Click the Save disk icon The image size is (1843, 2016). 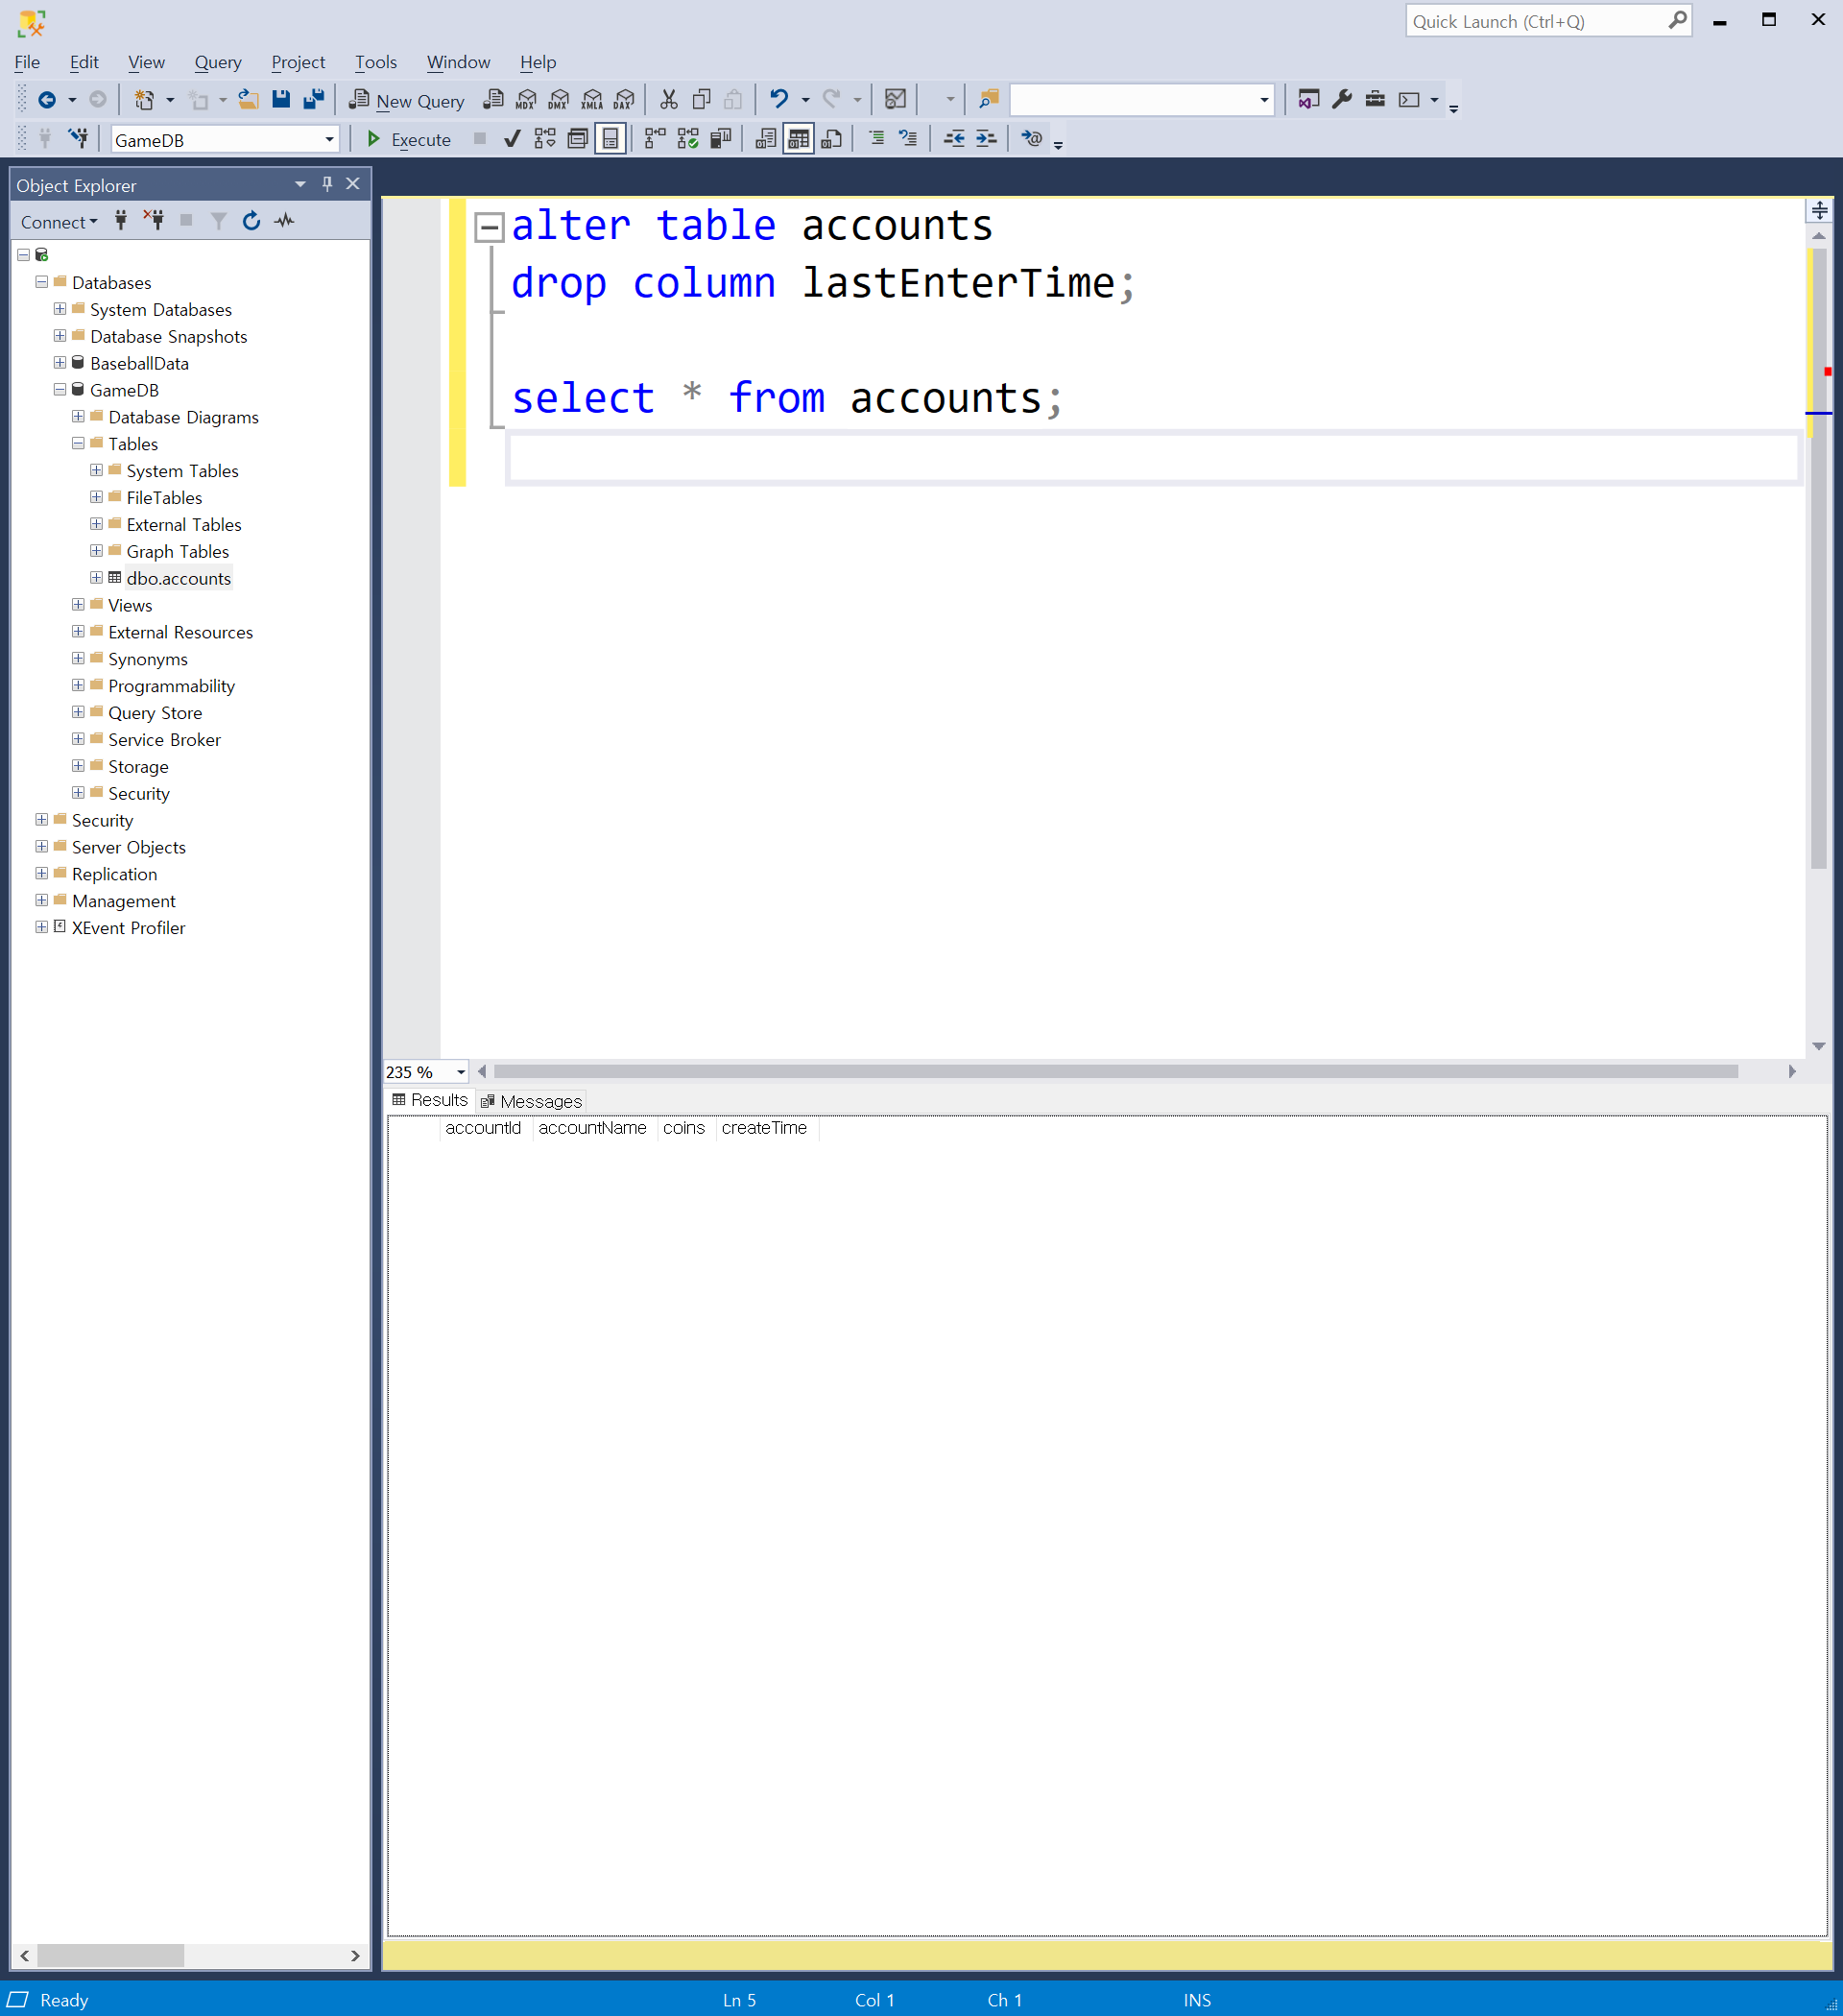(281, 99)
